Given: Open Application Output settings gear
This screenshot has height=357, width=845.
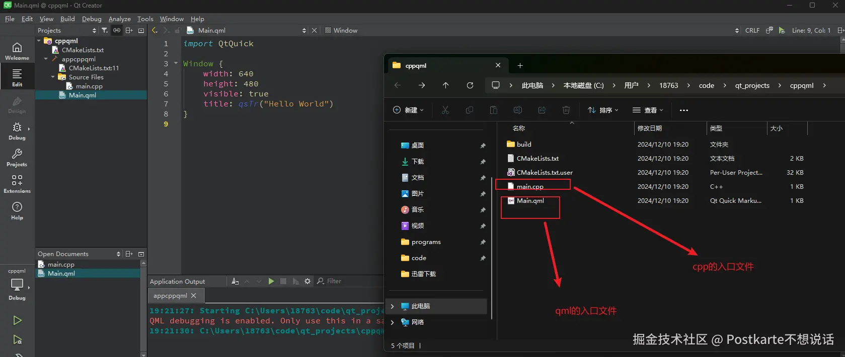Looking at the screenshot, I should point(308,281).
